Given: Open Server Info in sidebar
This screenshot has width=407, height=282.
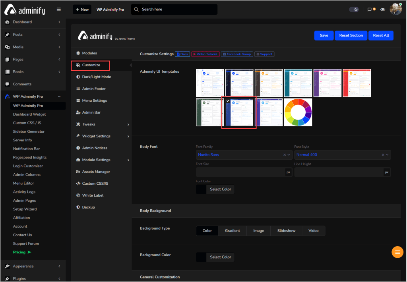Looking at the screenshot, I should point(22,140).
